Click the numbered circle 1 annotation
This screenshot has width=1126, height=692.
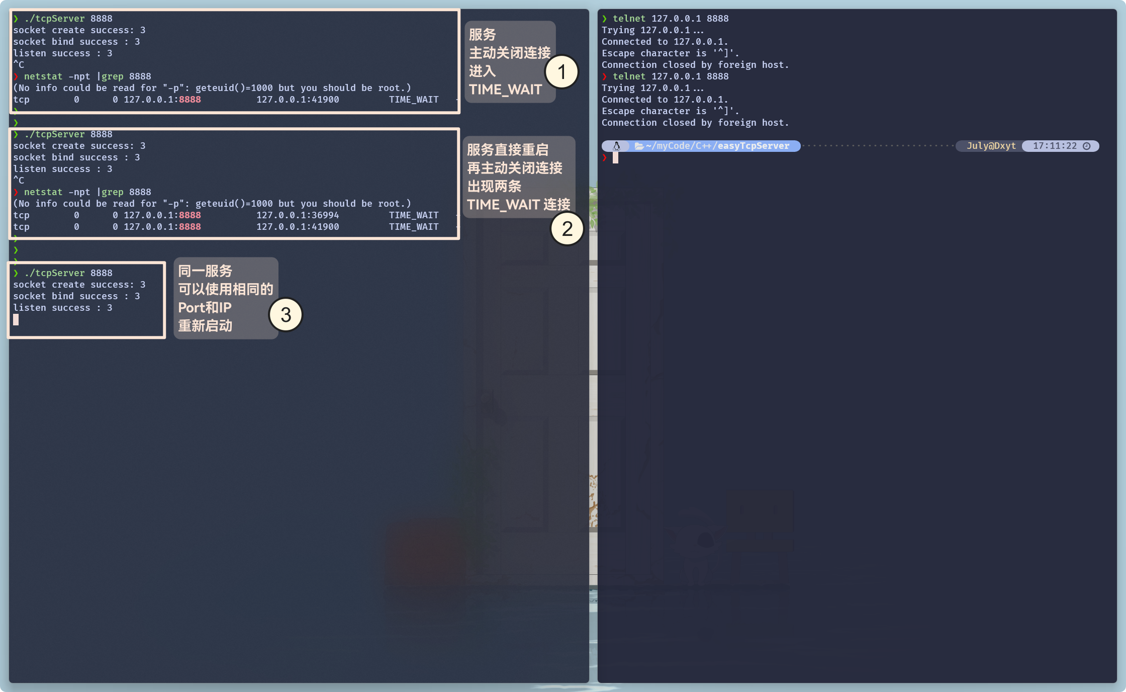click(x=561, y=72)
